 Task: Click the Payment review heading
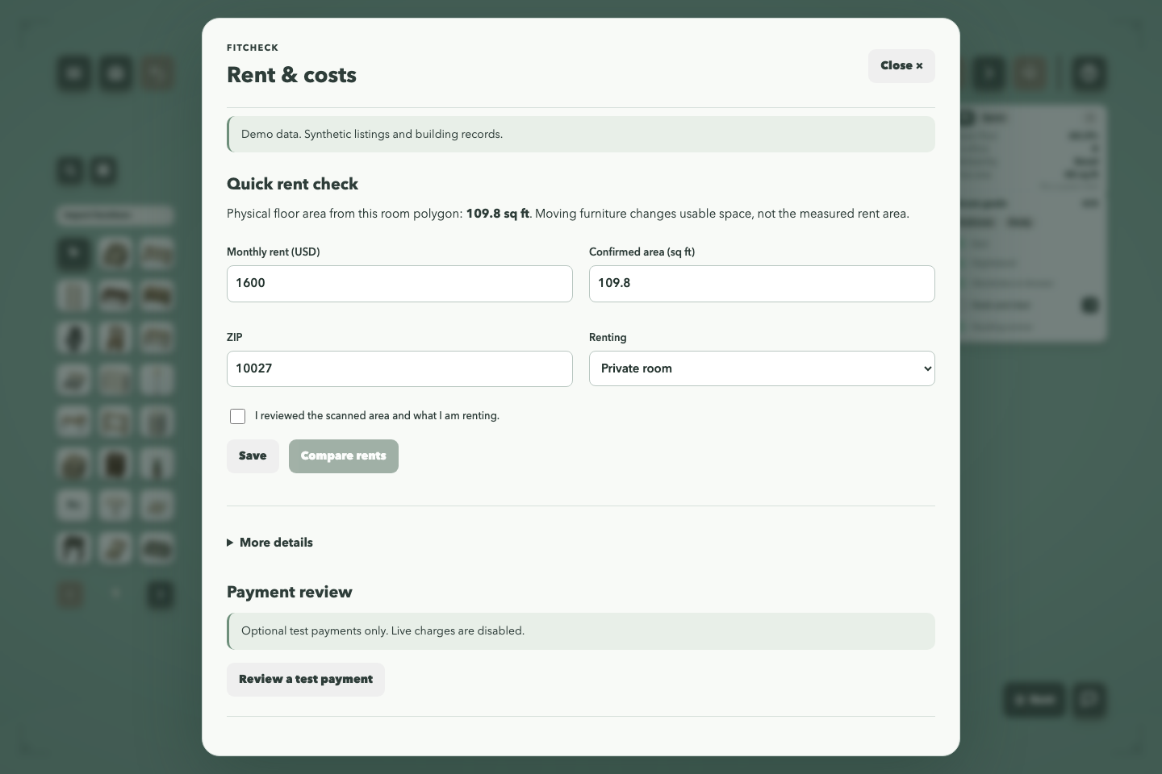(x=290, y=592)
